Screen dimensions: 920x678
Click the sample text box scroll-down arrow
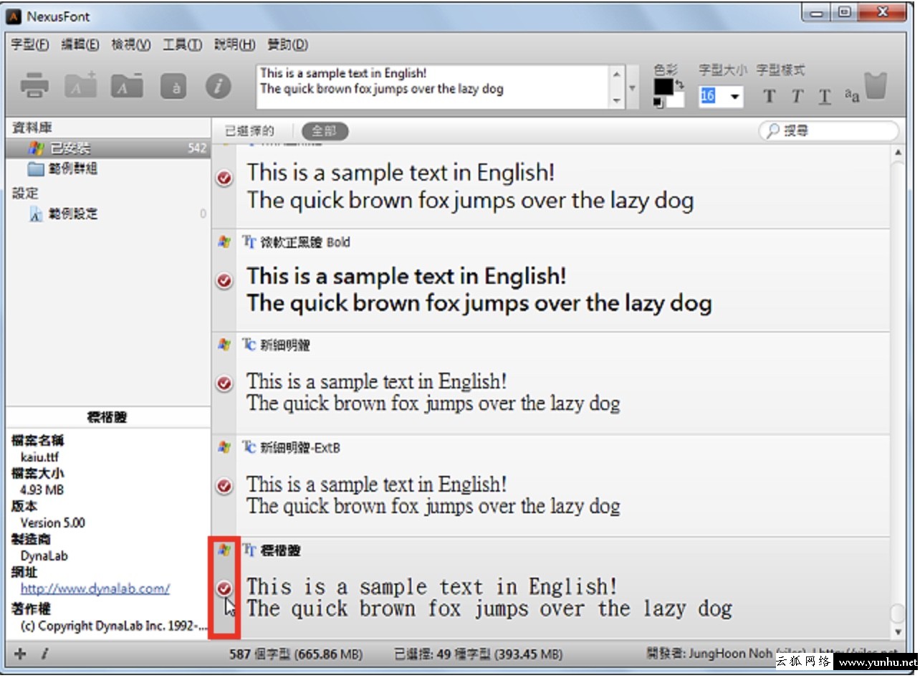[x=617, y=101]
